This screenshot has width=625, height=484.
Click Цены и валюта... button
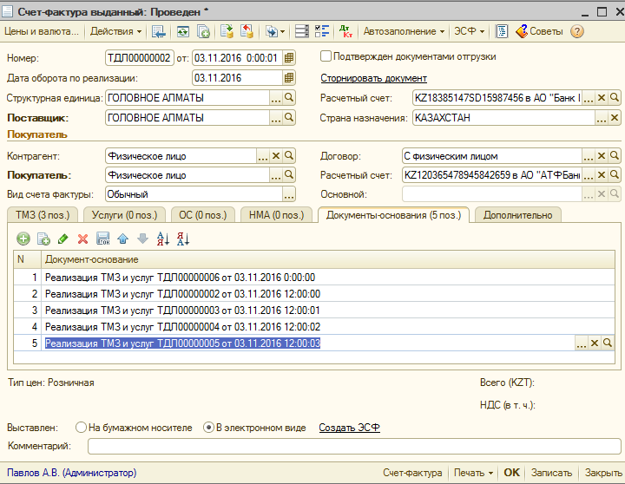pos(42,31)
